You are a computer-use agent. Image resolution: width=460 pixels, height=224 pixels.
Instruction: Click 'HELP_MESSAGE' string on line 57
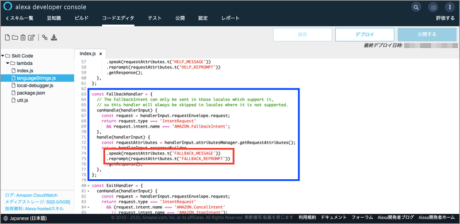point(190,61)
